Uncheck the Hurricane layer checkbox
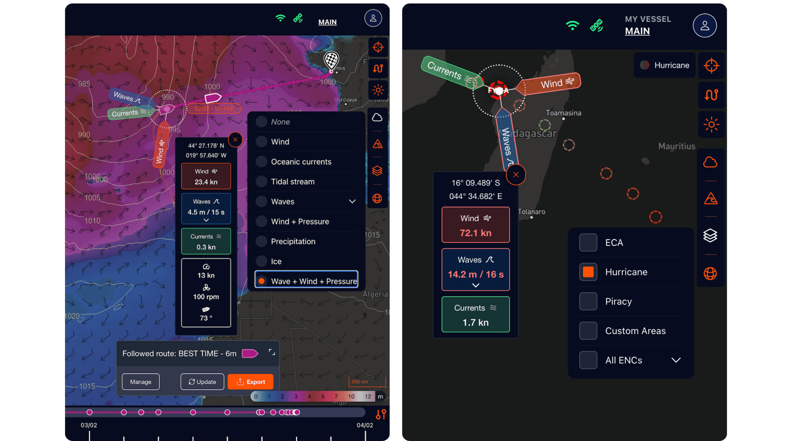 click(x=588, y=272)
